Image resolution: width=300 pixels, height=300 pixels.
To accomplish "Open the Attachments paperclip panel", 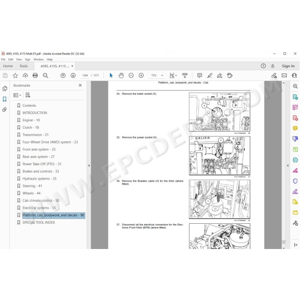I will pyautogui.click(x=5, y=110).
